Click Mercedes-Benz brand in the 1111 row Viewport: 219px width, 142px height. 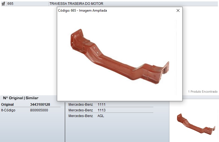point(80,105)
